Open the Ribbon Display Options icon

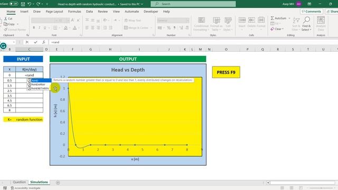(309, 4)
